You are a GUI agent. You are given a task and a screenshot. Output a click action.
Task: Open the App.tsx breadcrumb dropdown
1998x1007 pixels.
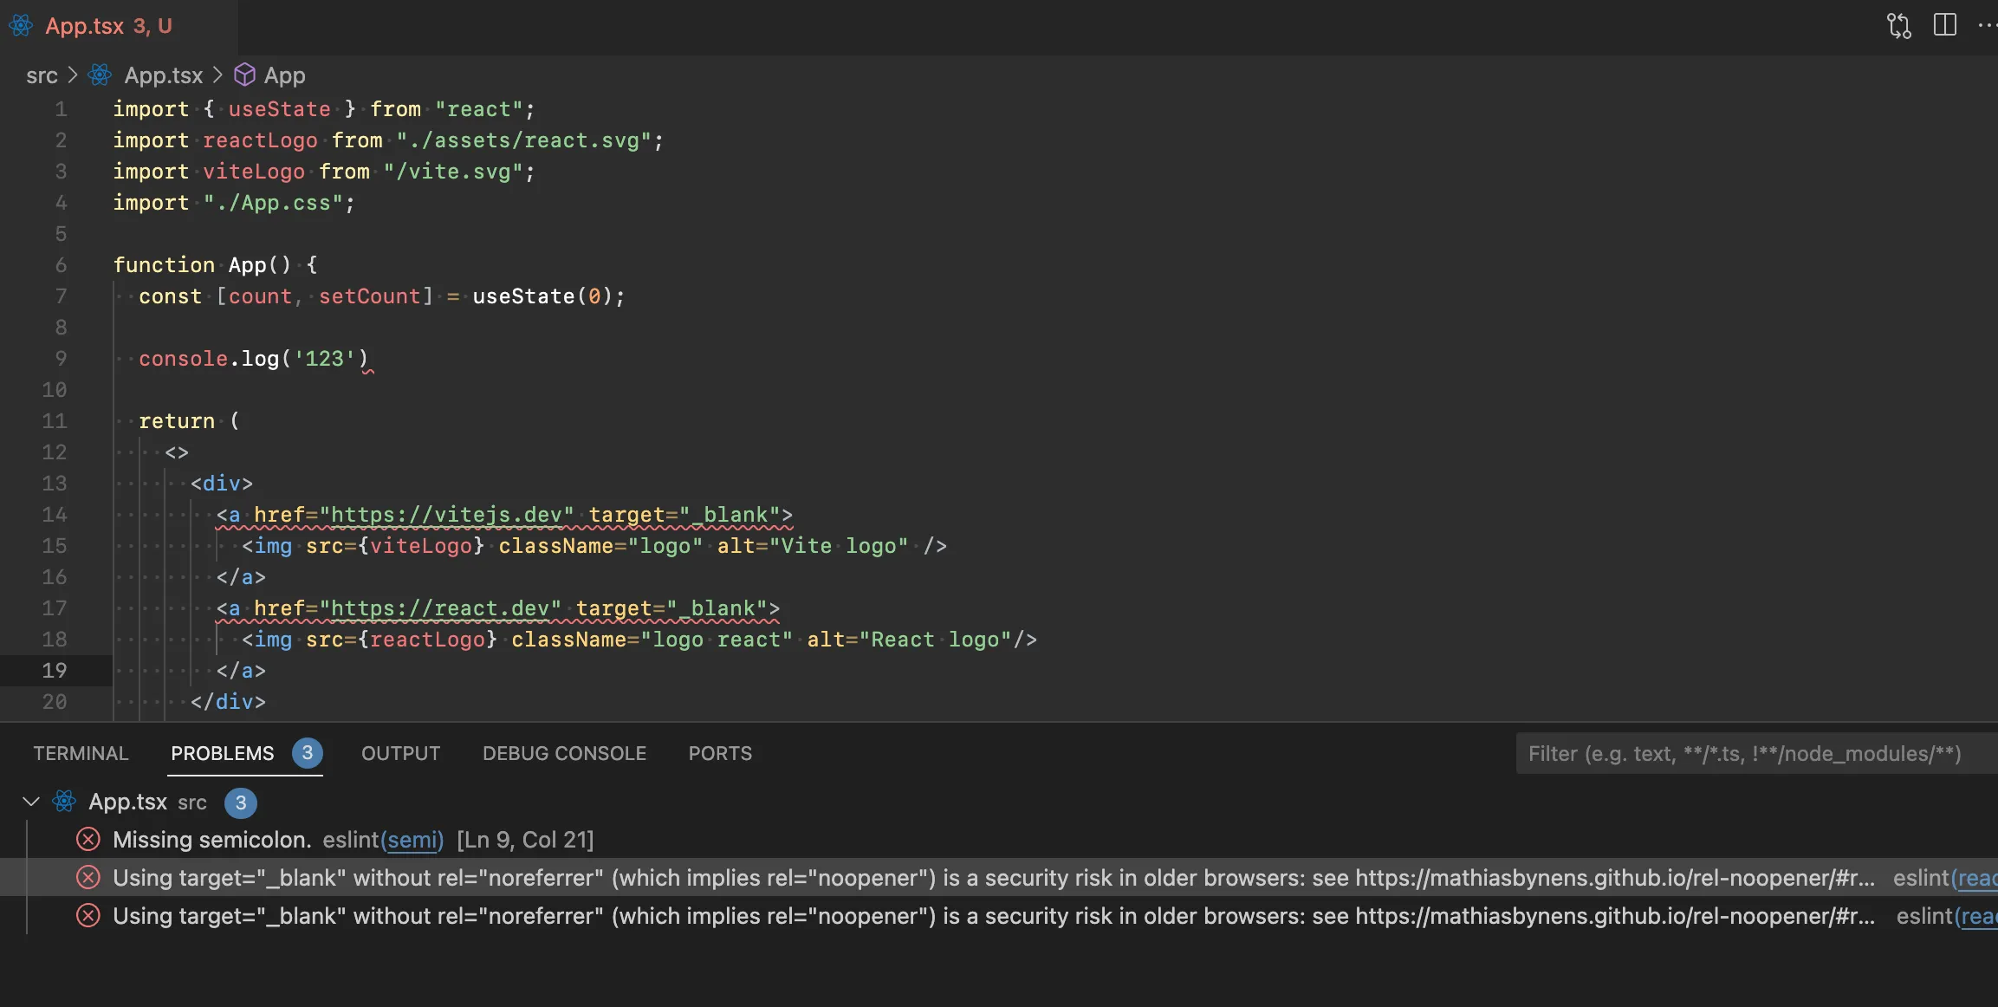click(163, 75)
